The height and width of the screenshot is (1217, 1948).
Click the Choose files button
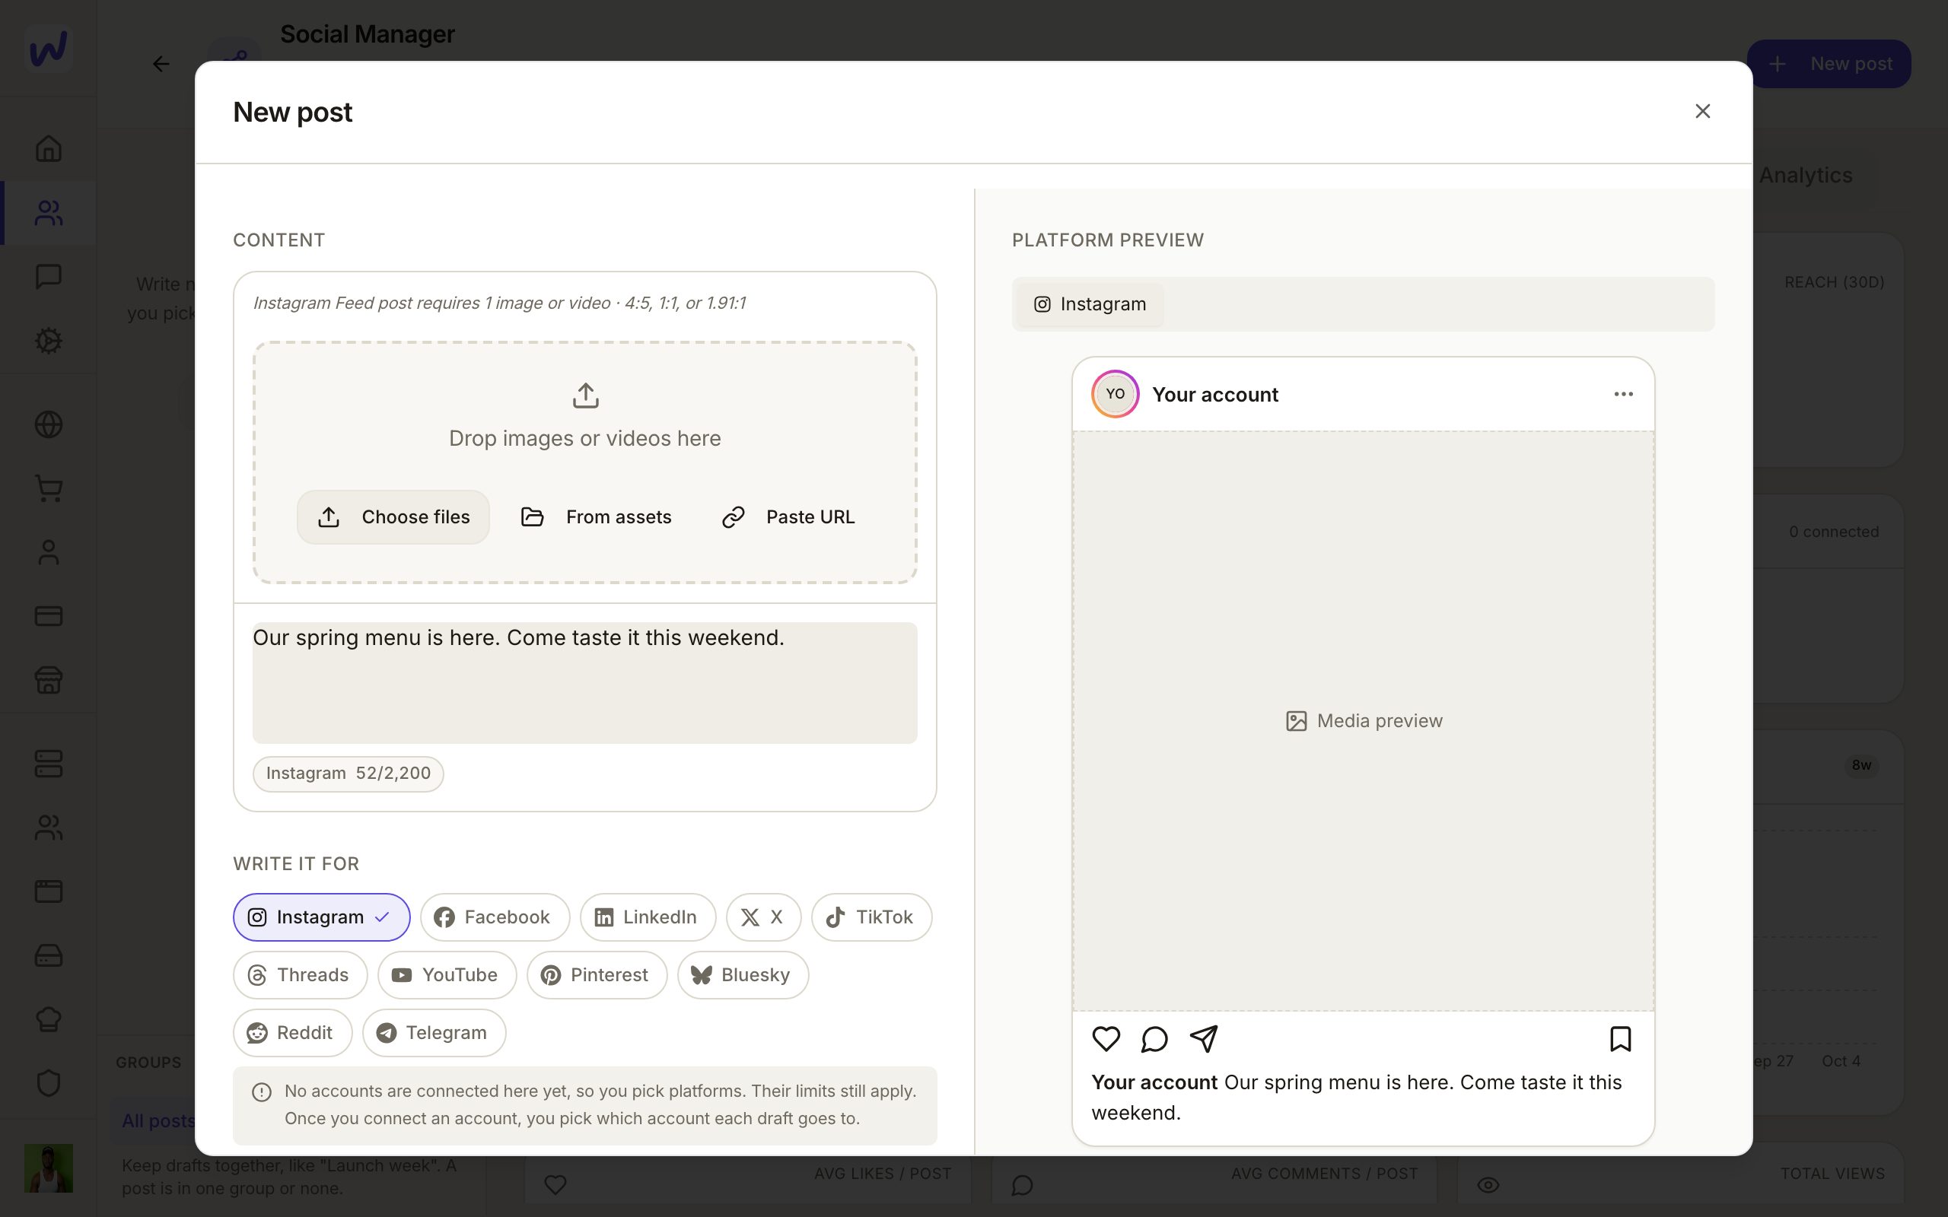coord(393,516)
